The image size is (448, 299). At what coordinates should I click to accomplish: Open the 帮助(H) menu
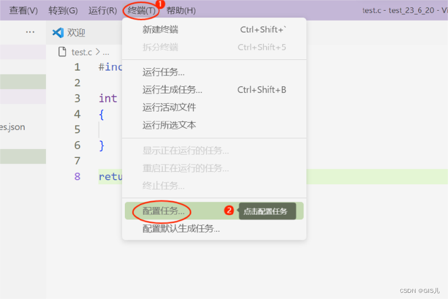(x=181, y=11)
